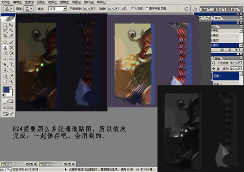Screen dimensions: 244x172
Task: Select the Slice tool
Action: (11, 35)
